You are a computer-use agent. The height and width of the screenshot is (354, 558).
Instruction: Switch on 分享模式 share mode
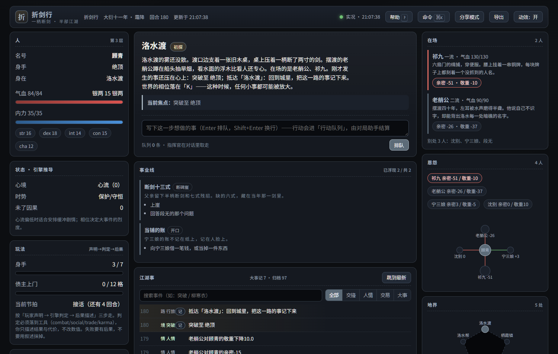[x=469, y=17]
